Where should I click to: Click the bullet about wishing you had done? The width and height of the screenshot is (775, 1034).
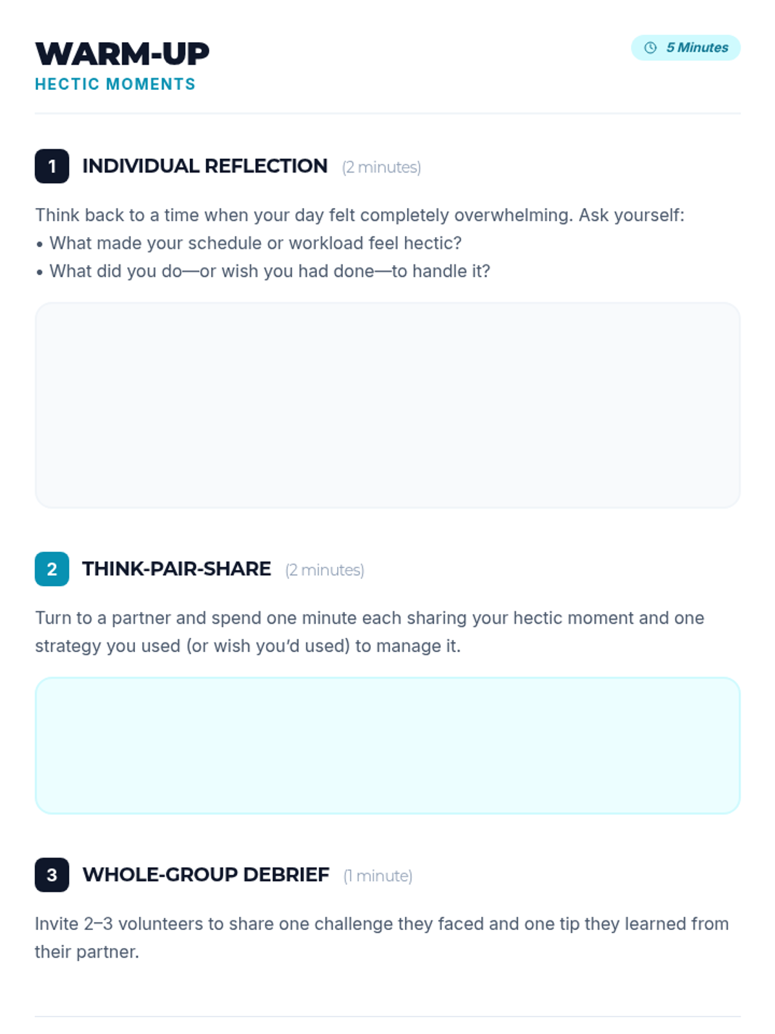pyautogui.click(x=263, y=271)
